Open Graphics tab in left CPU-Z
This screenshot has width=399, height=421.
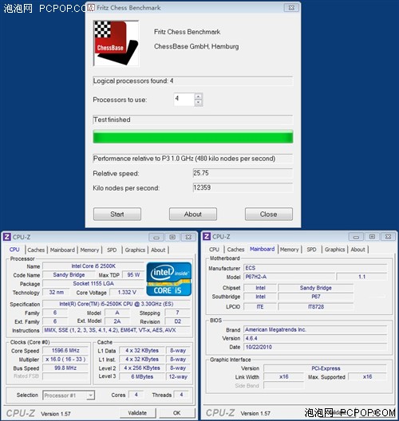[135, 250]
